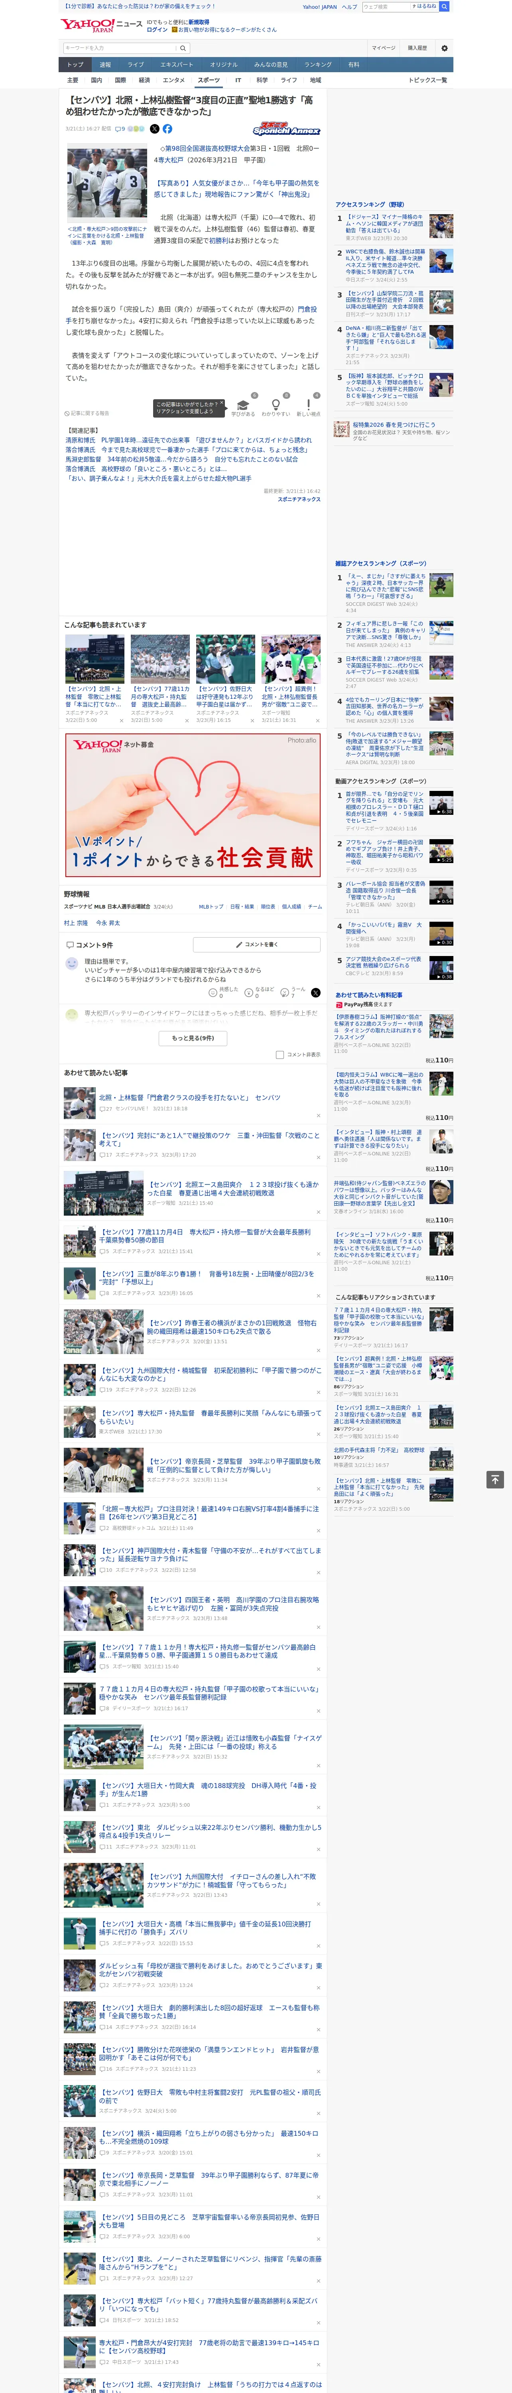This screenshot has height=2393, width=512.
Task: Click the comment count icon under headline
Action: pyautogui.click(x=120, y=129)
